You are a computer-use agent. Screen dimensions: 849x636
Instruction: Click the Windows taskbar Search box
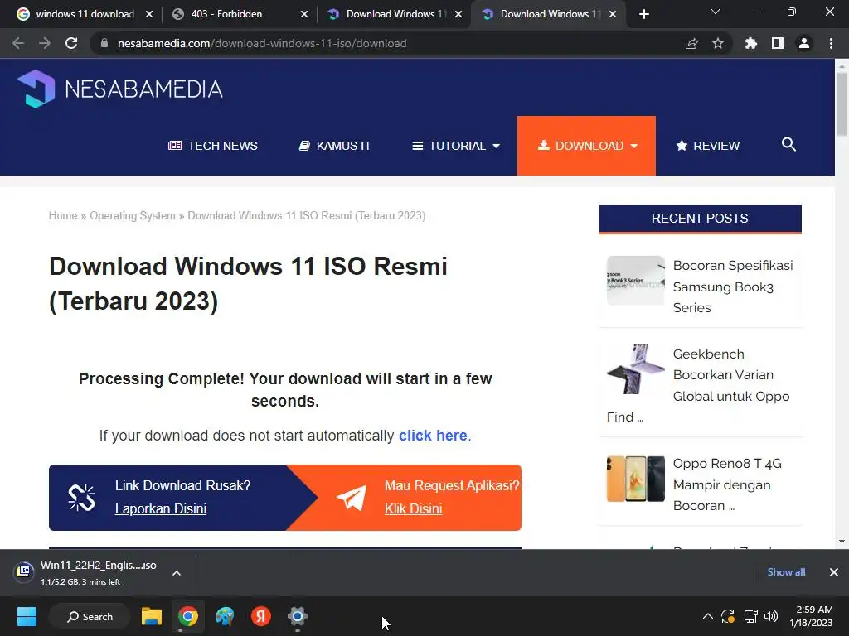pos(90,616)
